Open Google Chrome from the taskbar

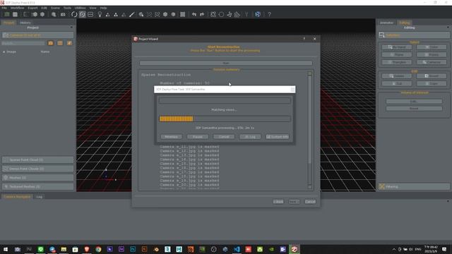pyautogui.click(x=98, y=249)
